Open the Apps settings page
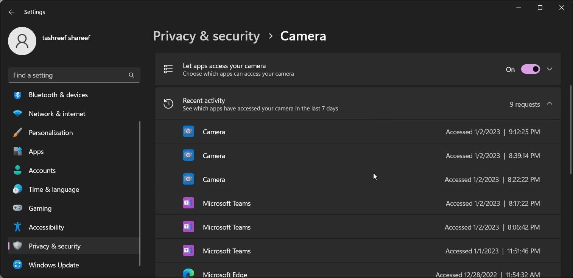 36,152
